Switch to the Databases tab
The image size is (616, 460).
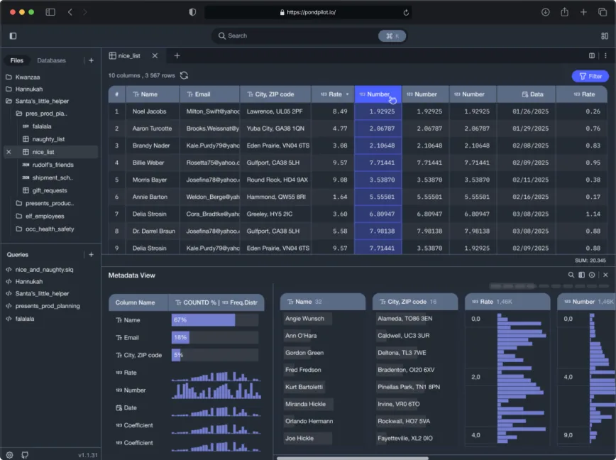(x=52, y=60)
